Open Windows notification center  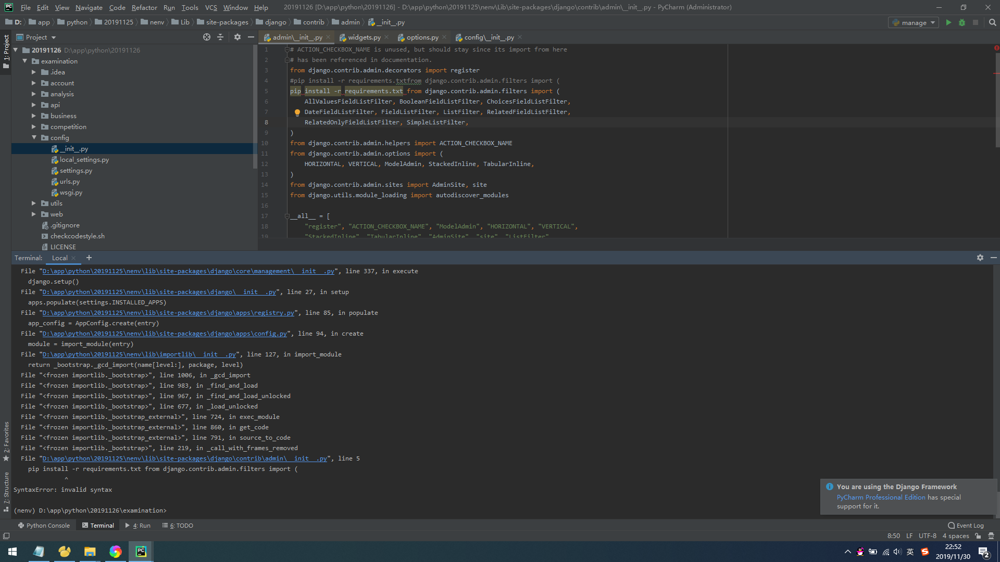click(983, 552)
